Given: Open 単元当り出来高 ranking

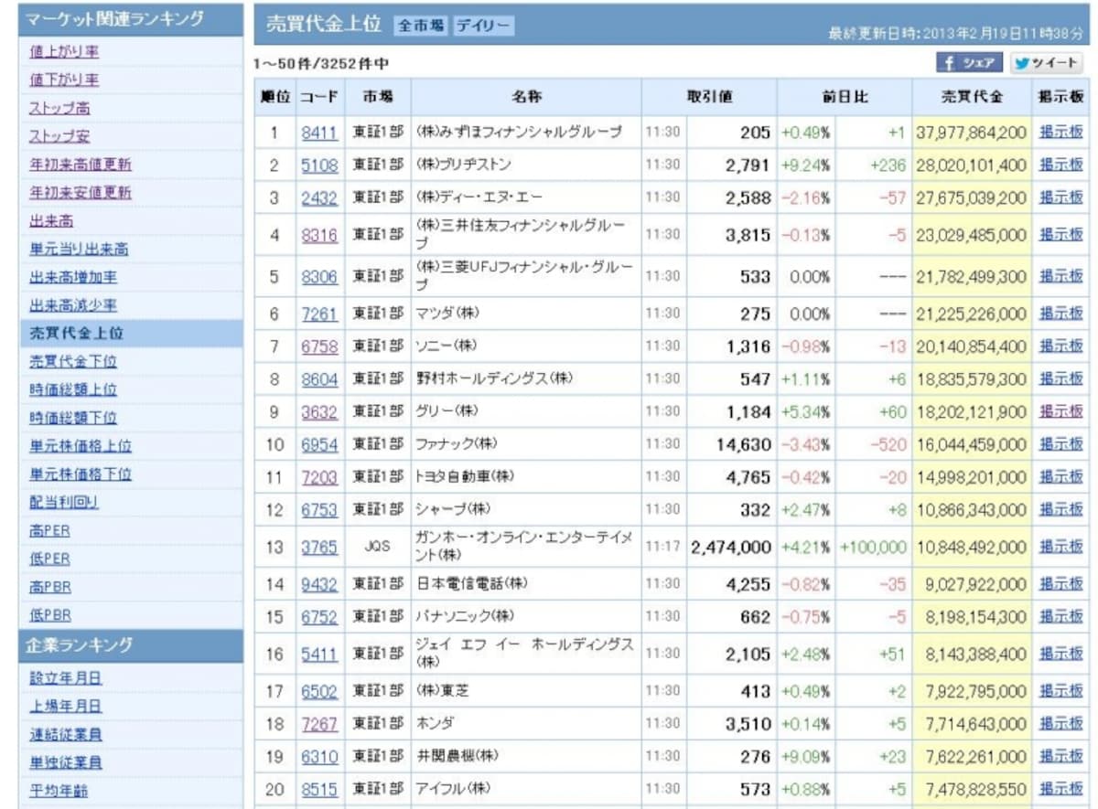Looking at the screenshot, I should (79, 249).
